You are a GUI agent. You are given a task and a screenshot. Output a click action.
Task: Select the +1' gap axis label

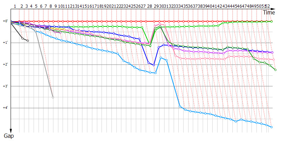click(5, 43)
